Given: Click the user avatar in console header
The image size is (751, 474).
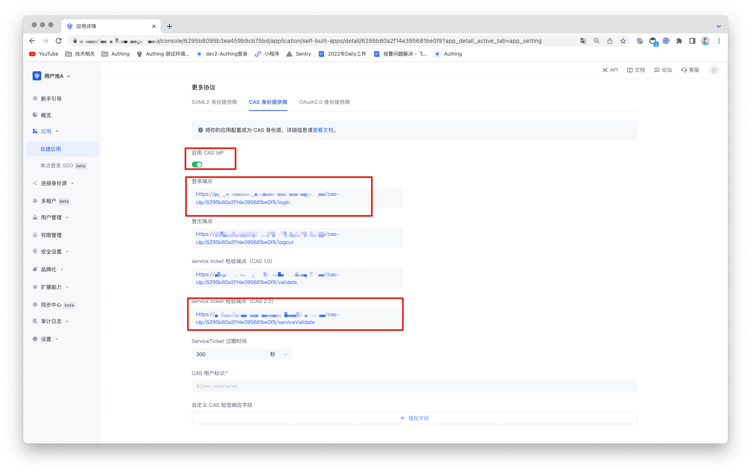Looking at the screenshot, I should (714, 70).
